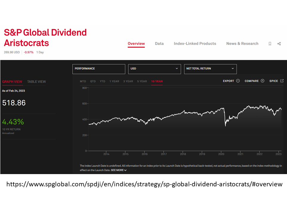Choose the 10 Year range

point(157,81)
